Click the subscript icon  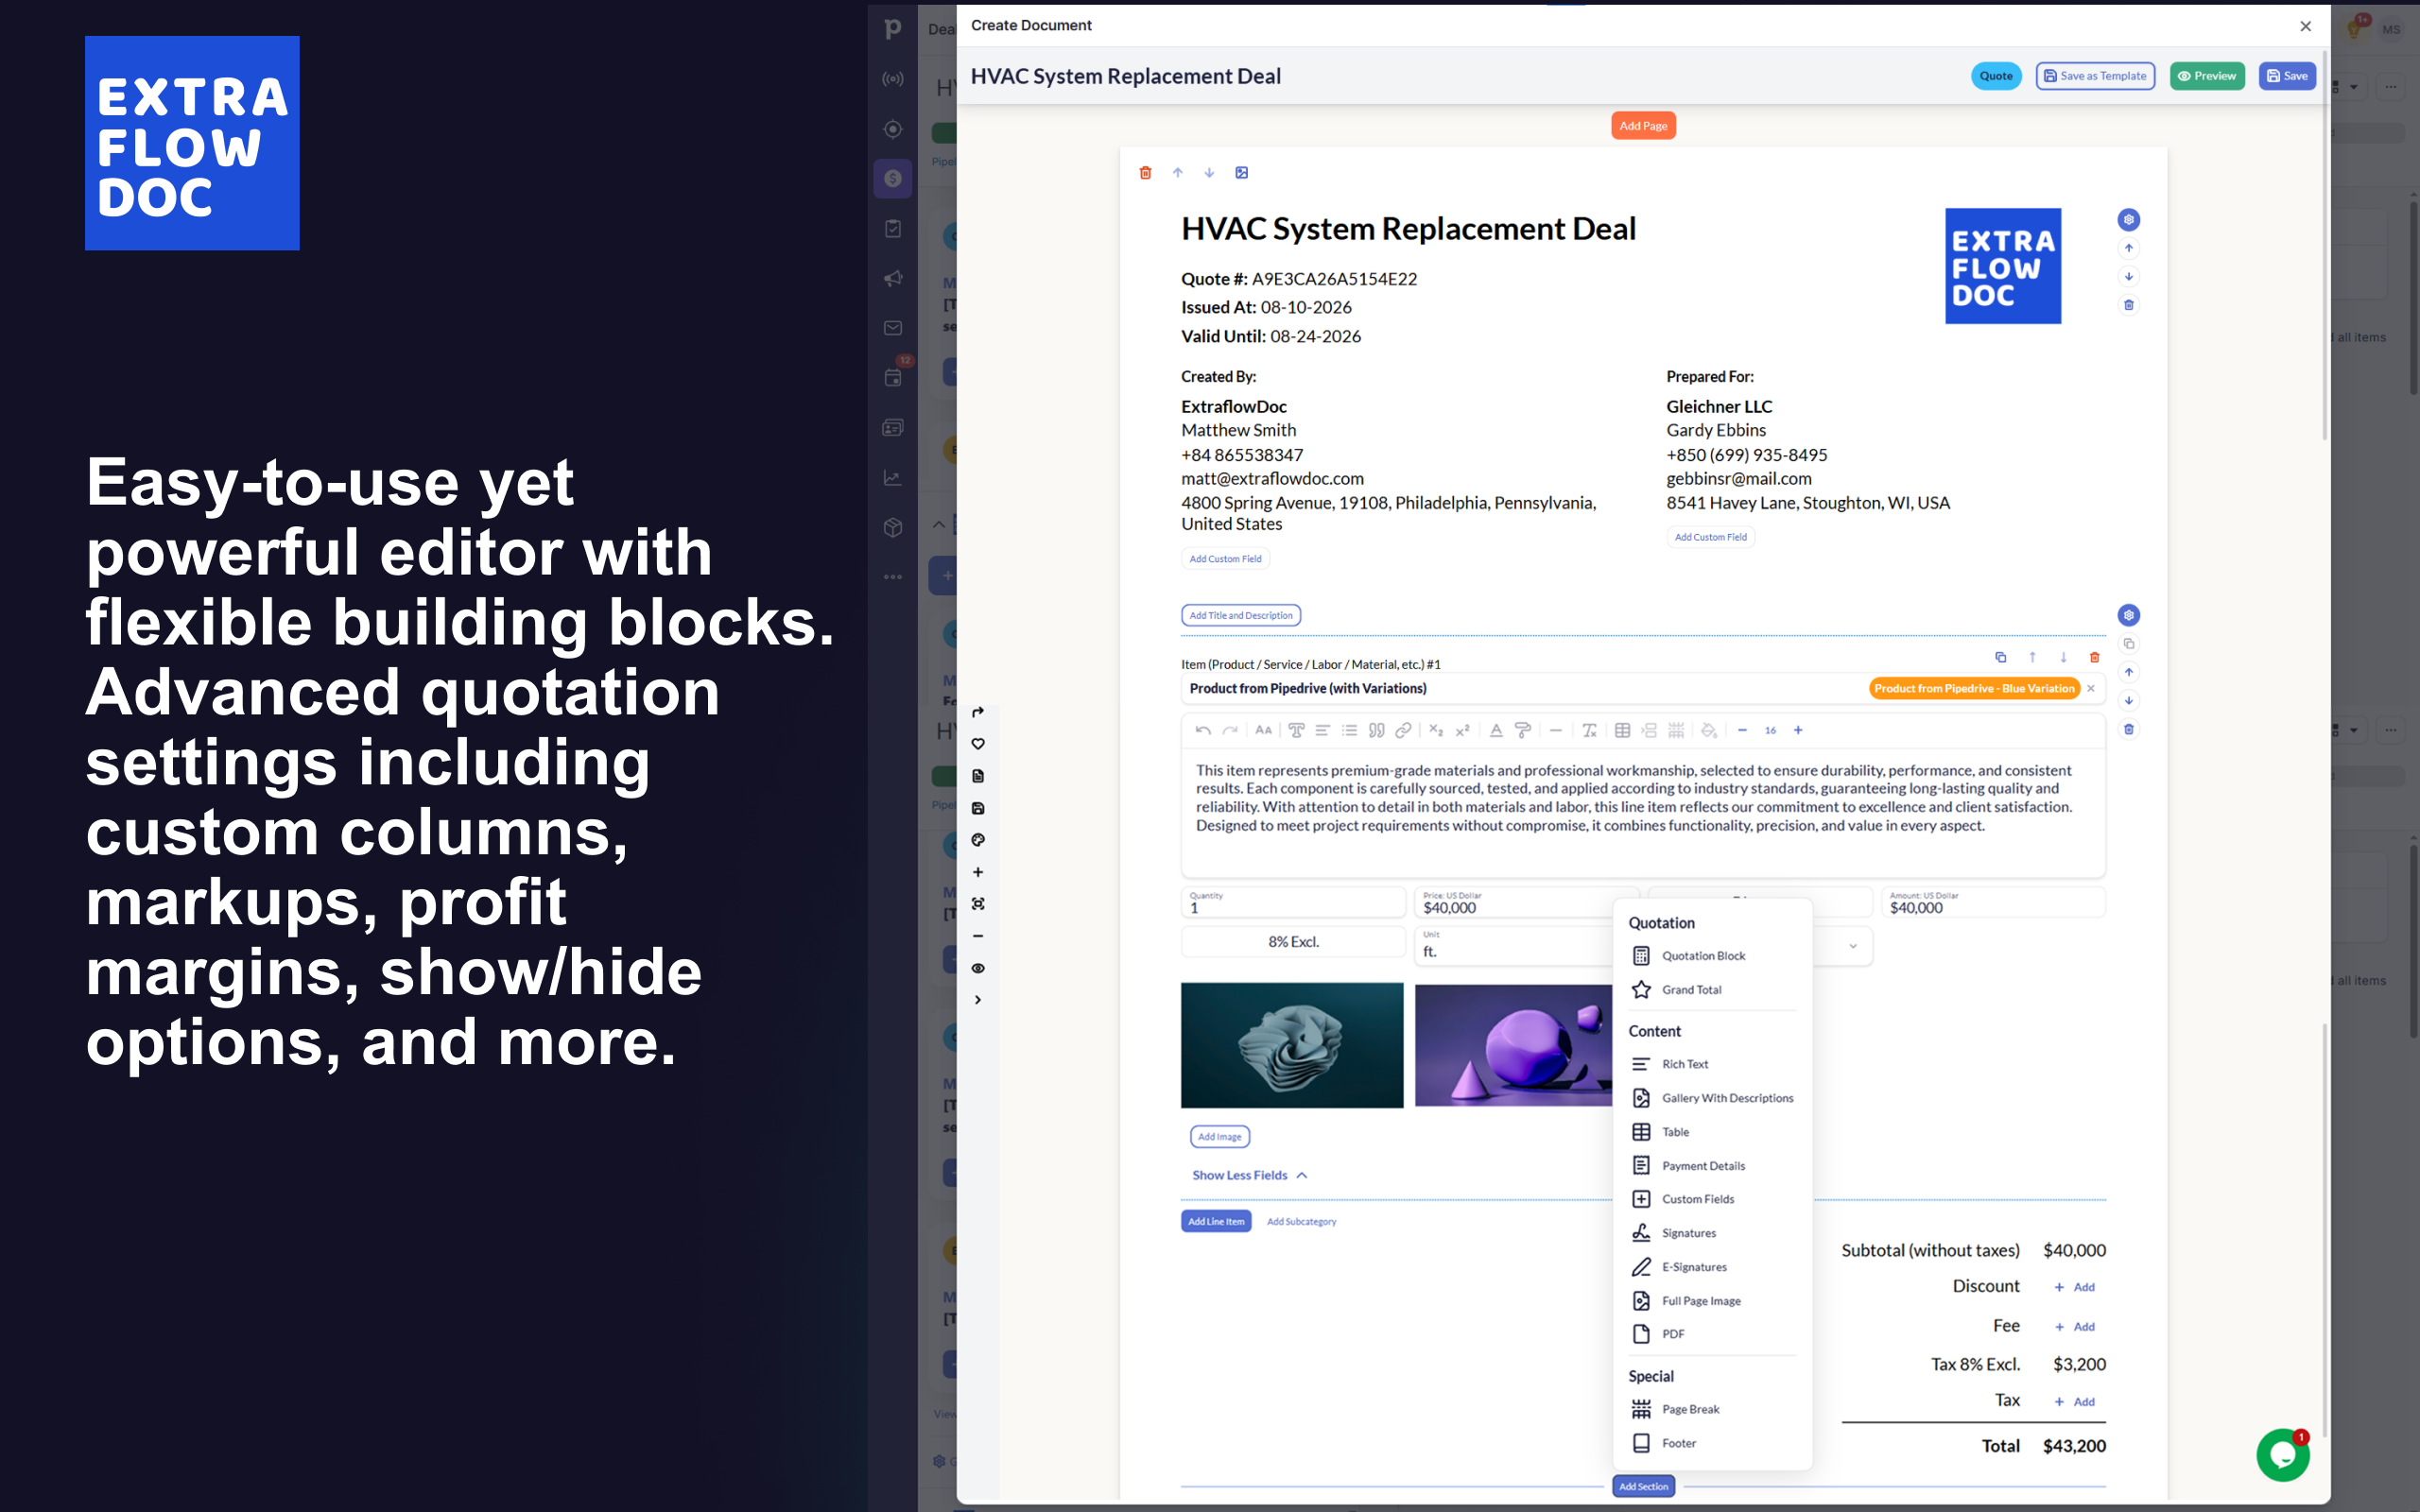(x=1436, y=730)
